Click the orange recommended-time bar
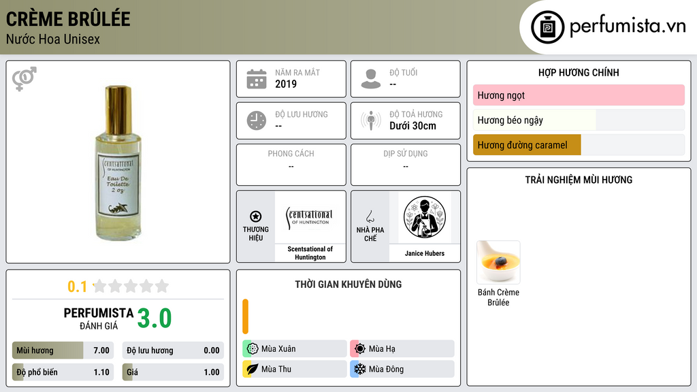The height and width of the screenshot is (392, 697). point(245,316)
